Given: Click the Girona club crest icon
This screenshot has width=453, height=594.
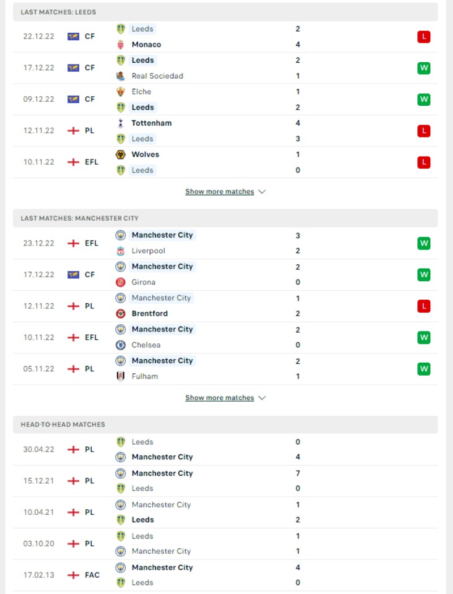Looking at the screenshot, I should pos(121,282).
